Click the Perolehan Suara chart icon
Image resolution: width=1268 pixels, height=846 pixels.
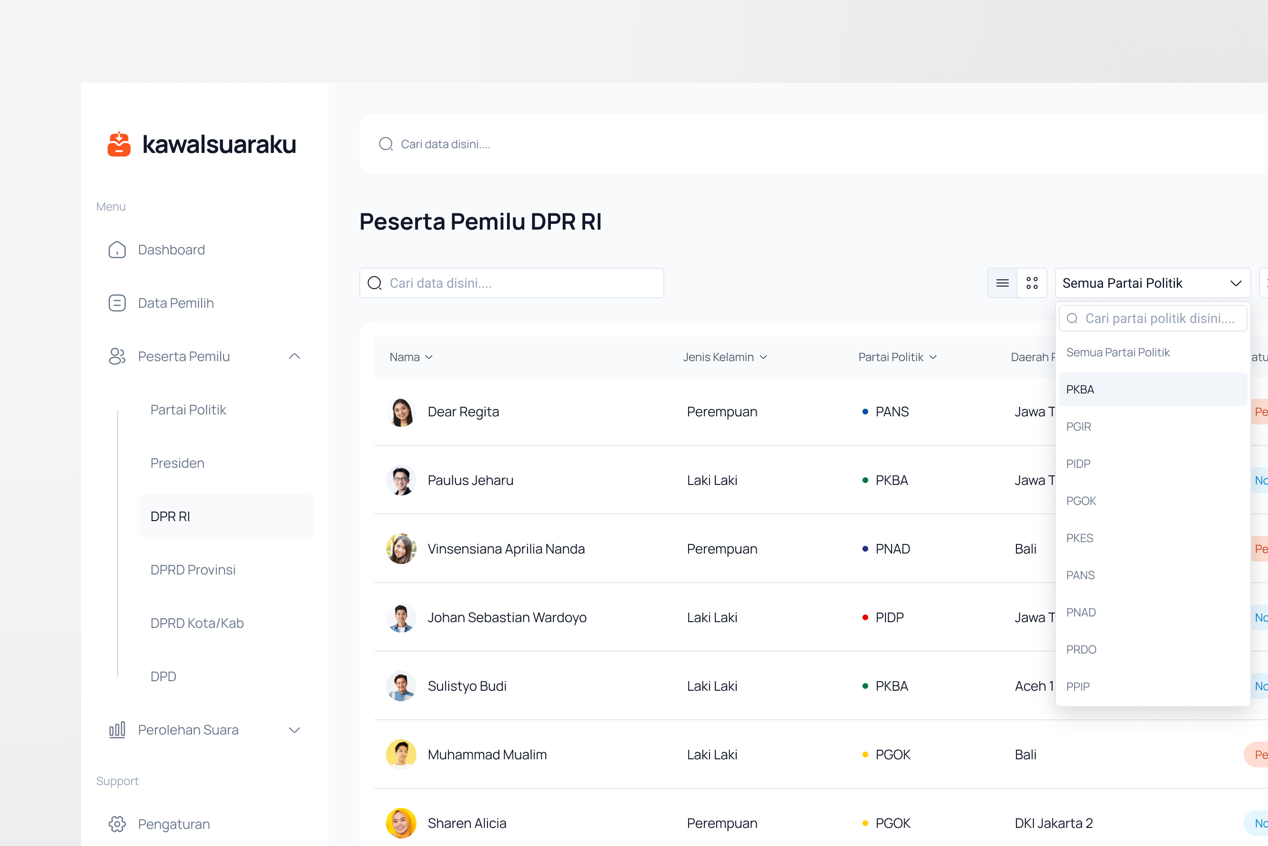click(117, 729)
